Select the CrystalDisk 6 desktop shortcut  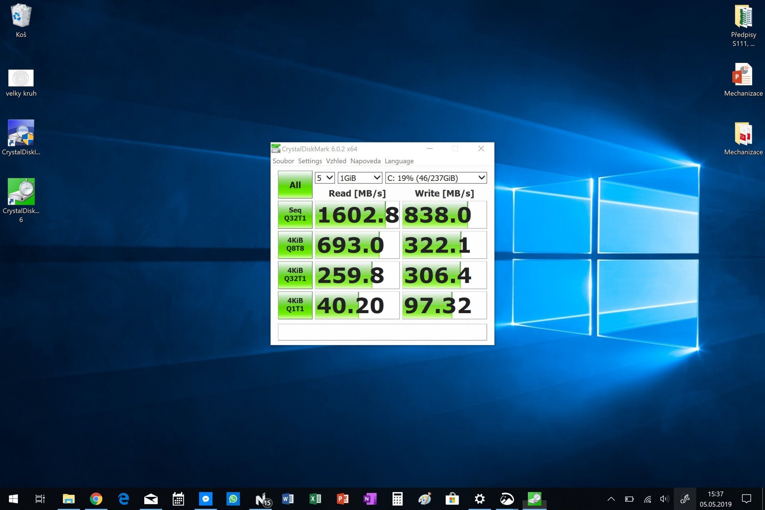[21, 200]
